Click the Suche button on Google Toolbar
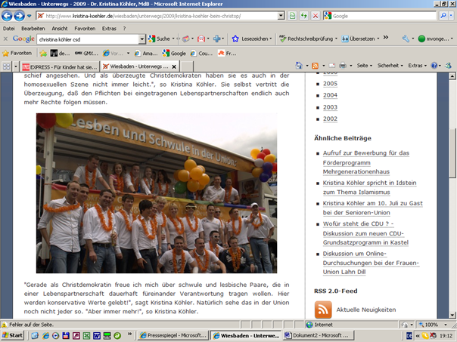 point(159,39)
